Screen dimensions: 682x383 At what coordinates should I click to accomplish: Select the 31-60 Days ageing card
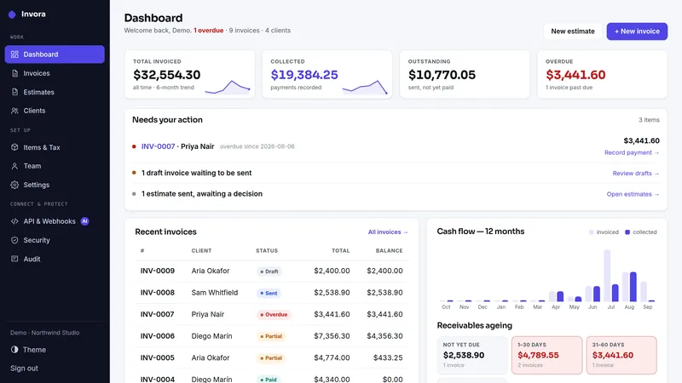(621, 355)
